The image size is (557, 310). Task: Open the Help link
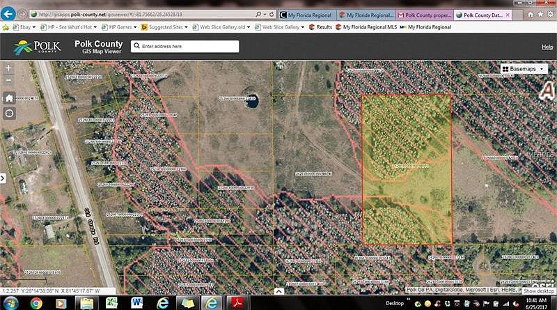point(547,47)
